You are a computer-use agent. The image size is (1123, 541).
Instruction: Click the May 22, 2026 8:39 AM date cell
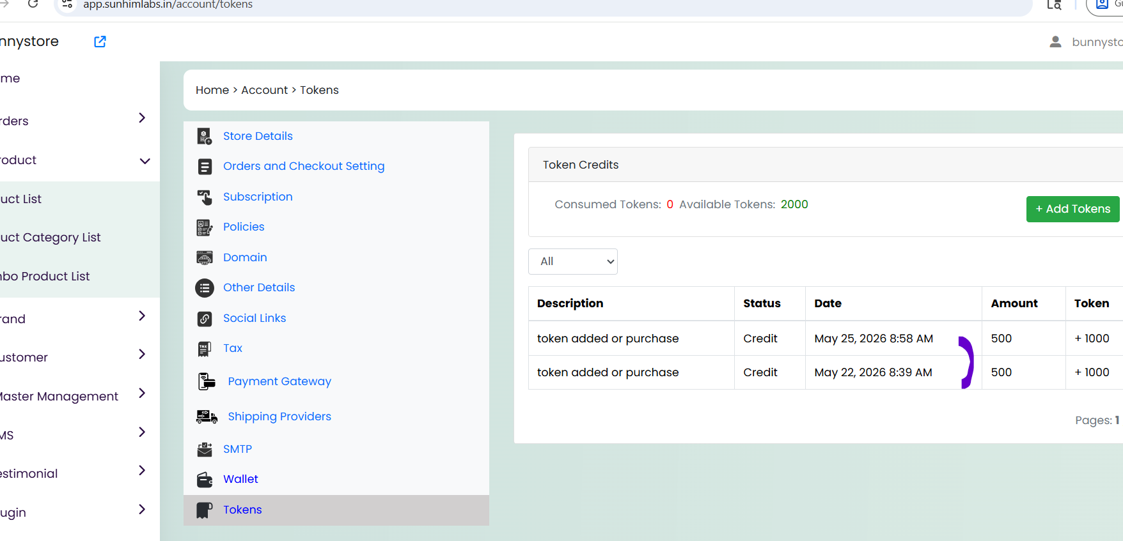point(873,372)
